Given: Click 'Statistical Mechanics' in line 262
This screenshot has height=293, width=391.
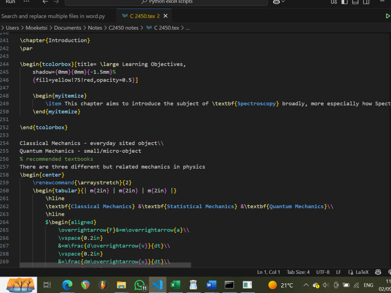Looking at the screenshot, I should click(x=201, y=206).
